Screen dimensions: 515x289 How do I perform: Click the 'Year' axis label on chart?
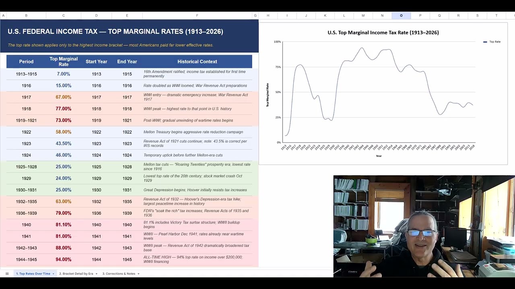pos(379,156)
